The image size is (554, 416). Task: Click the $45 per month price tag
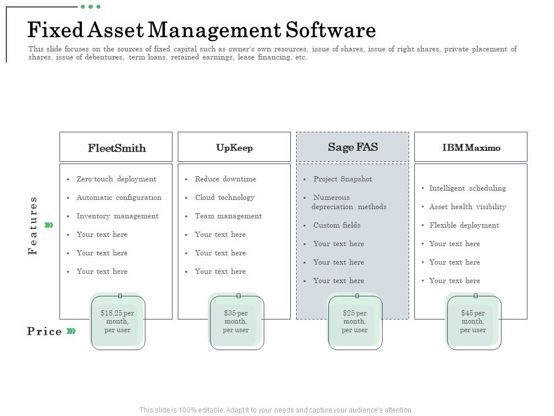[x=474, y=322]
